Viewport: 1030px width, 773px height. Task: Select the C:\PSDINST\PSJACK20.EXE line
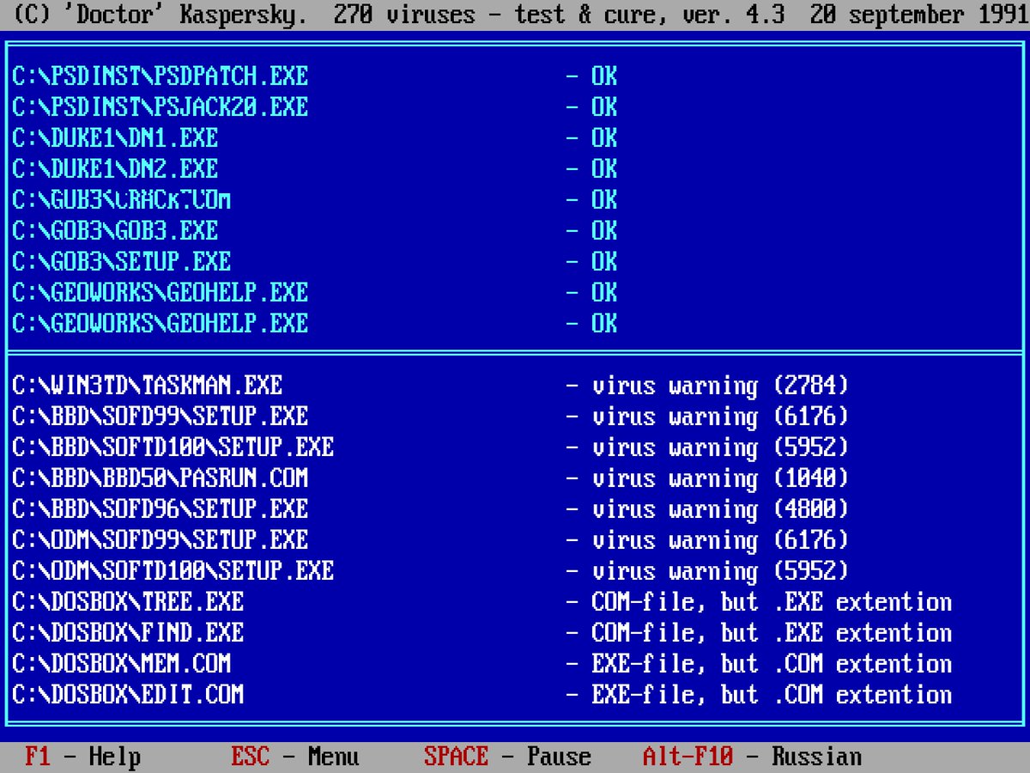(160, 107)
